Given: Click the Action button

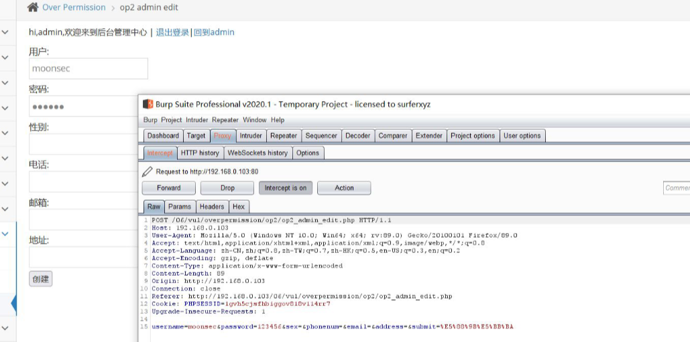Looking at the screenshot, I should [x=344, y=188].
